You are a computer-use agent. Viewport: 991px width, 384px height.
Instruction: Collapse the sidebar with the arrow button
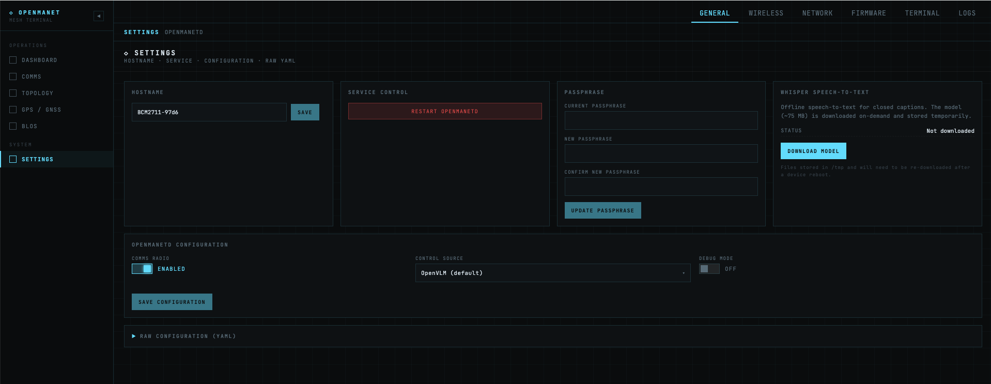99,16
